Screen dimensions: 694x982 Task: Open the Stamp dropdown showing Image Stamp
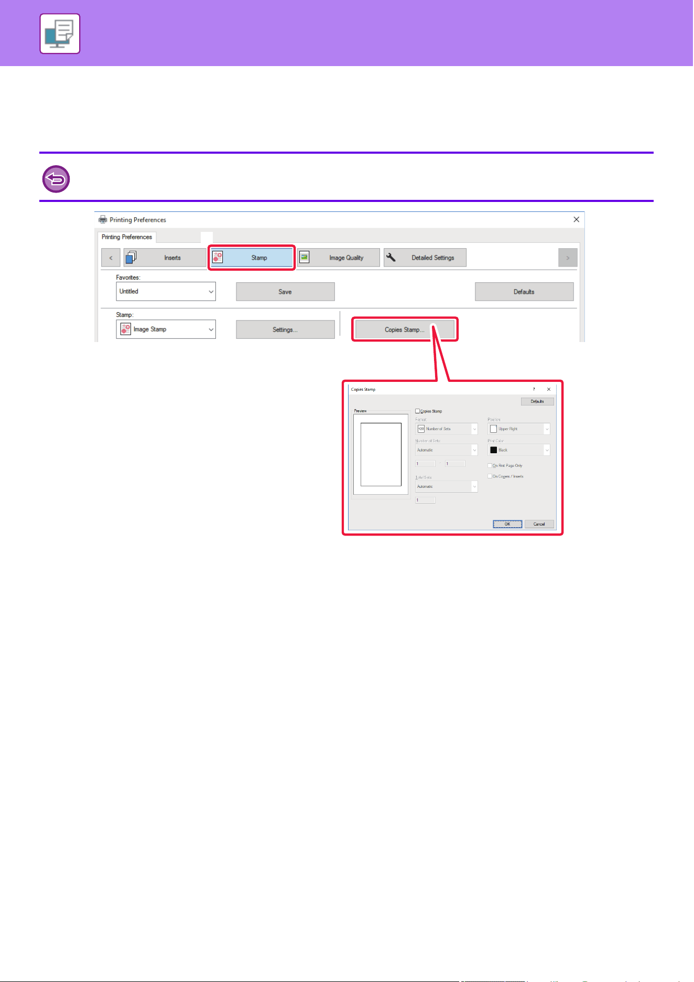[x=166, y=329]
